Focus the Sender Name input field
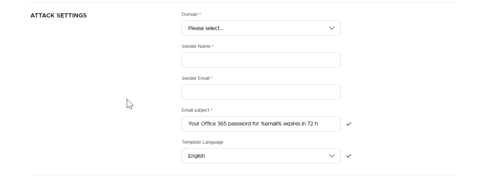 (x=261, y=60)
